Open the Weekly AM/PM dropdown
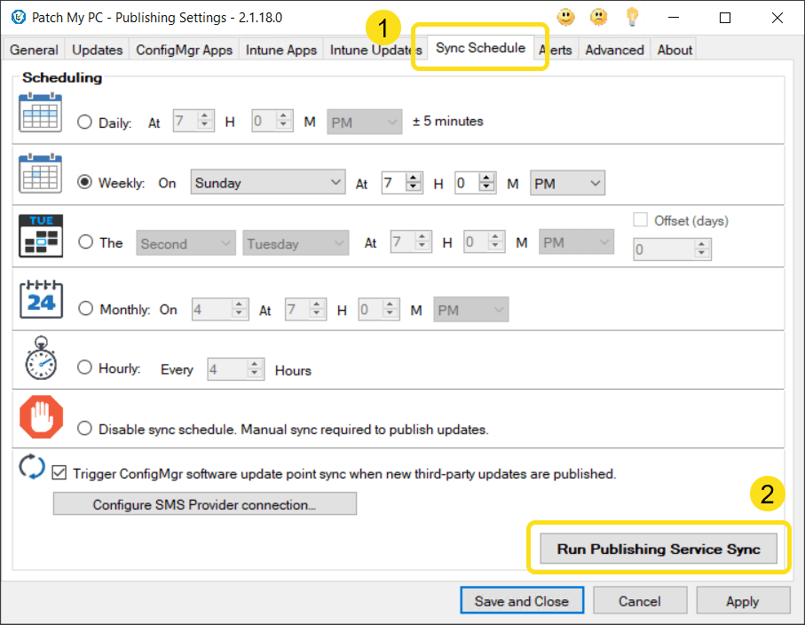Image resolution: width=805 pixels, height=625 pixels. tap(567, 183)
